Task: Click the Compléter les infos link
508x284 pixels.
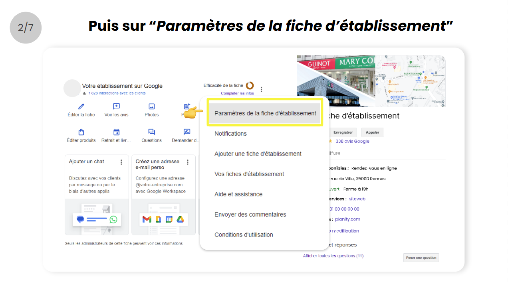Action: (x=237, y=93)
